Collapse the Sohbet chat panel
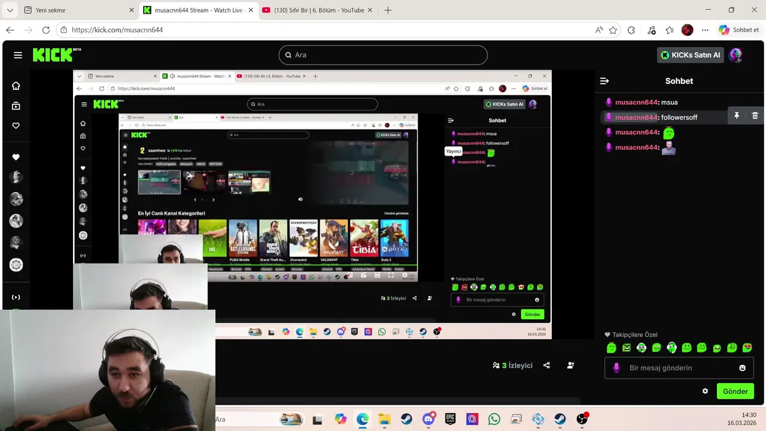 click(x=604, y=81)
